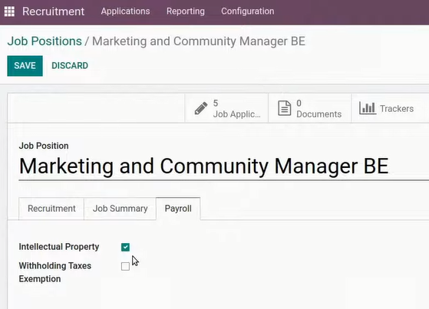Click the pencil icon for Job Applications
The width and height of the screenshot is (429, 309).
[201, 108]
